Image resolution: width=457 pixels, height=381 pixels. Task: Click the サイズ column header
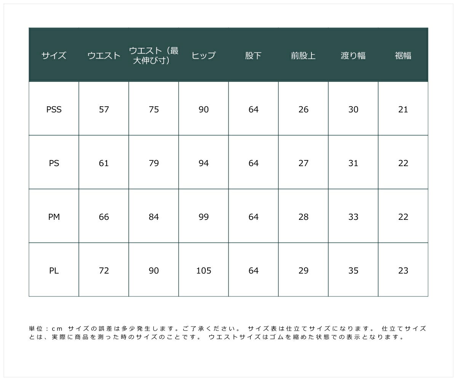[x=54, y=55]
